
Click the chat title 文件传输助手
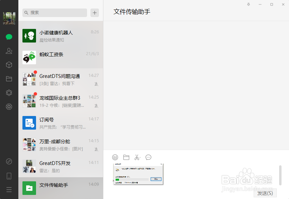[x=132, y=12]
